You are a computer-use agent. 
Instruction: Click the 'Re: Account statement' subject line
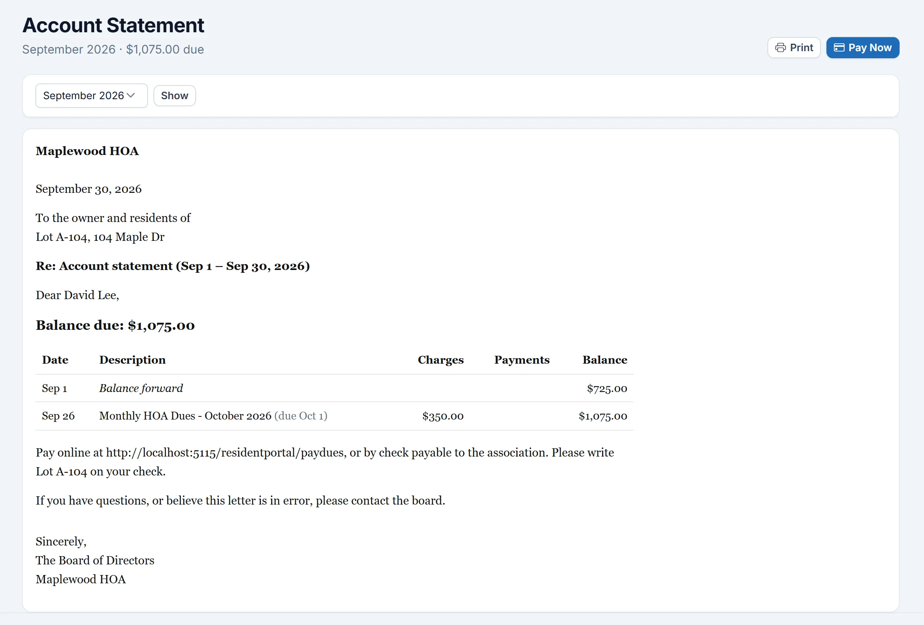(x=172, y=266)
